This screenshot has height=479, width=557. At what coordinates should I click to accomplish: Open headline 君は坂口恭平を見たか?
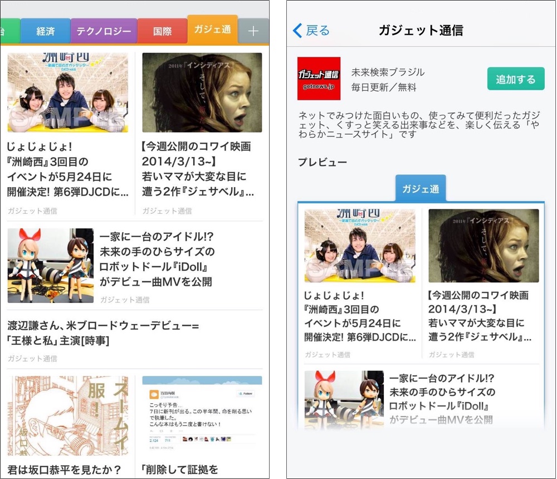point(64,470)
